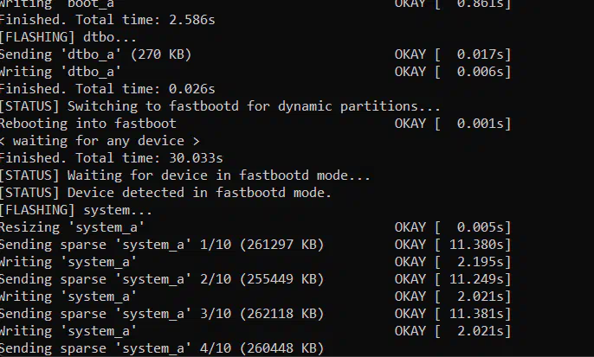Click "Finished. Total time: 30.033s" line
Image resolution: width=594 pixels, height=357 pixels.
(x=111, y=158)
